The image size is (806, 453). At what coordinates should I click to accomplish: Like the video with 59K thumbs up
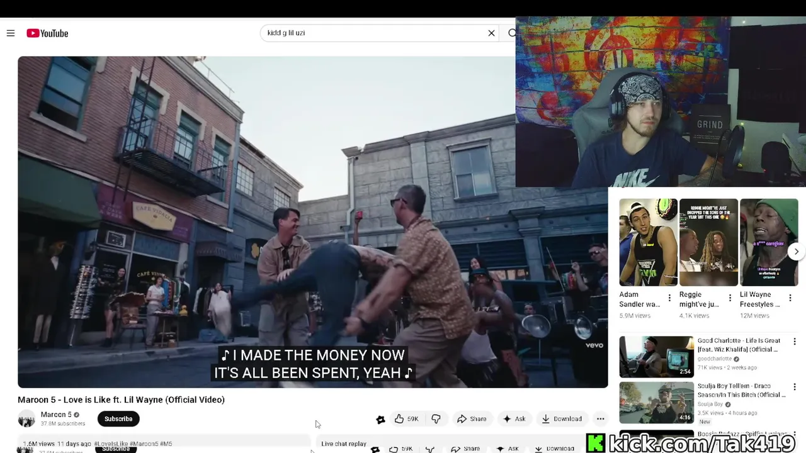[x=407, y=419]
